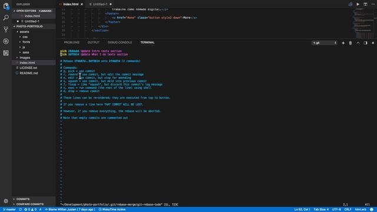Click the WakaTime Active status item

[112, 210]
